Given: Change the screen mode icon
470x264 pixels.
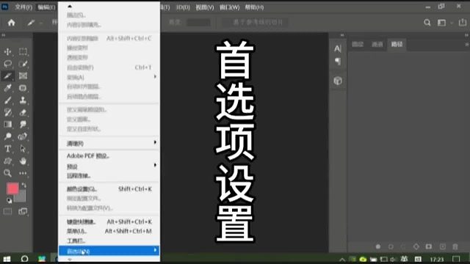Looking at the screenshot, I should point(23,211).
